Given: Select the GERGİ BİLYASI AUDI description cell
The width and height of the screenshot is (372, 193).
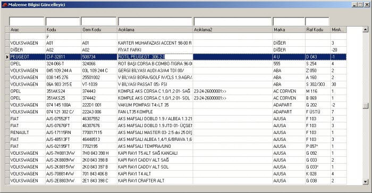Looking at the screenshot, I should click(x=155, y=71).
